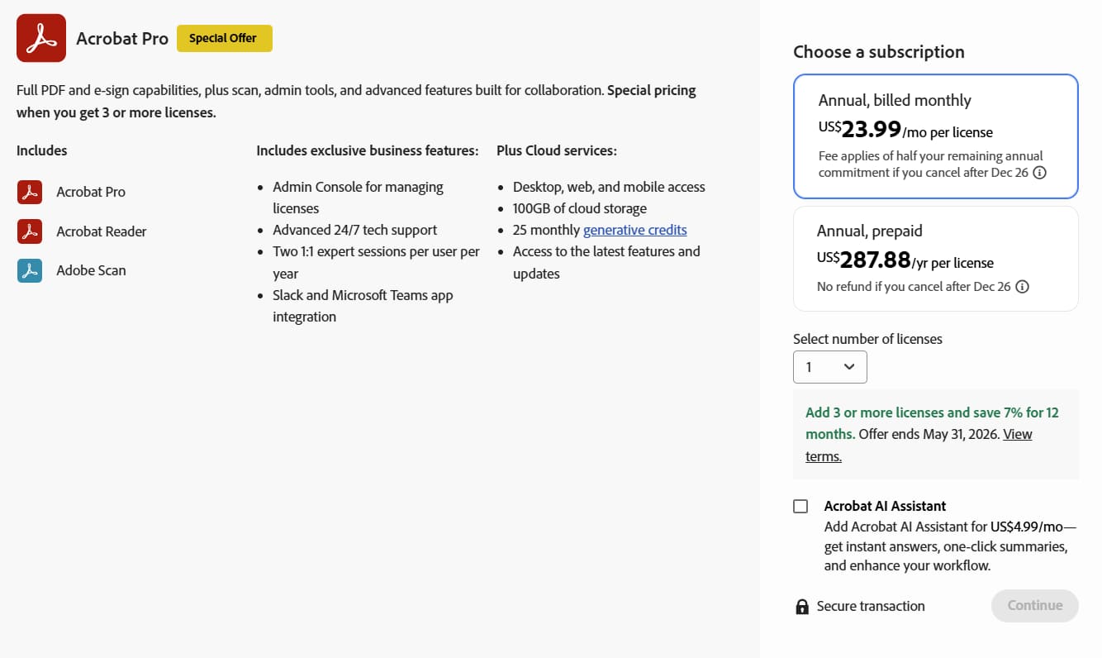The image size is (1102, 658).
Task: Click the Acrobat AI Assistant label to toggle it
Action: (x=885, y=505)
